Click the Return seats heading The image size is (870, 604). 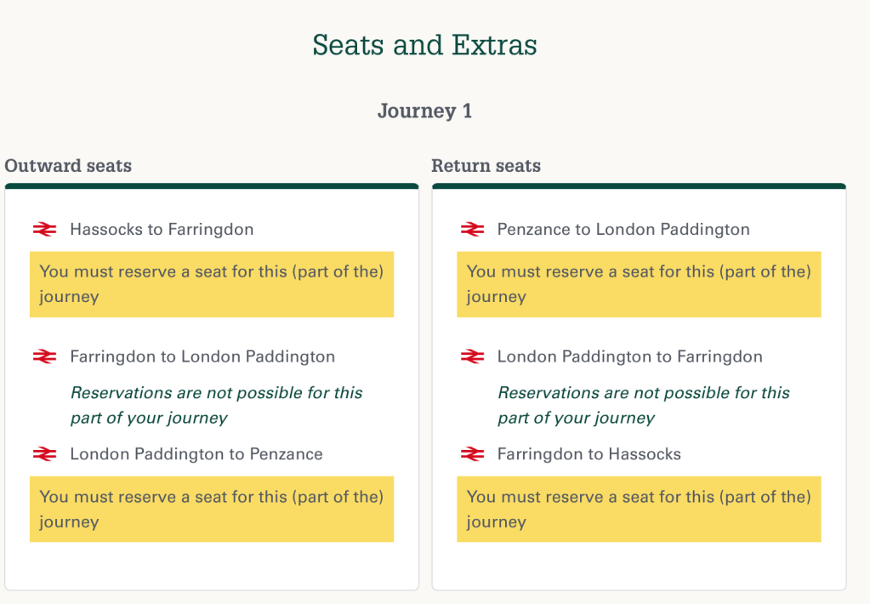click(486, 166)
